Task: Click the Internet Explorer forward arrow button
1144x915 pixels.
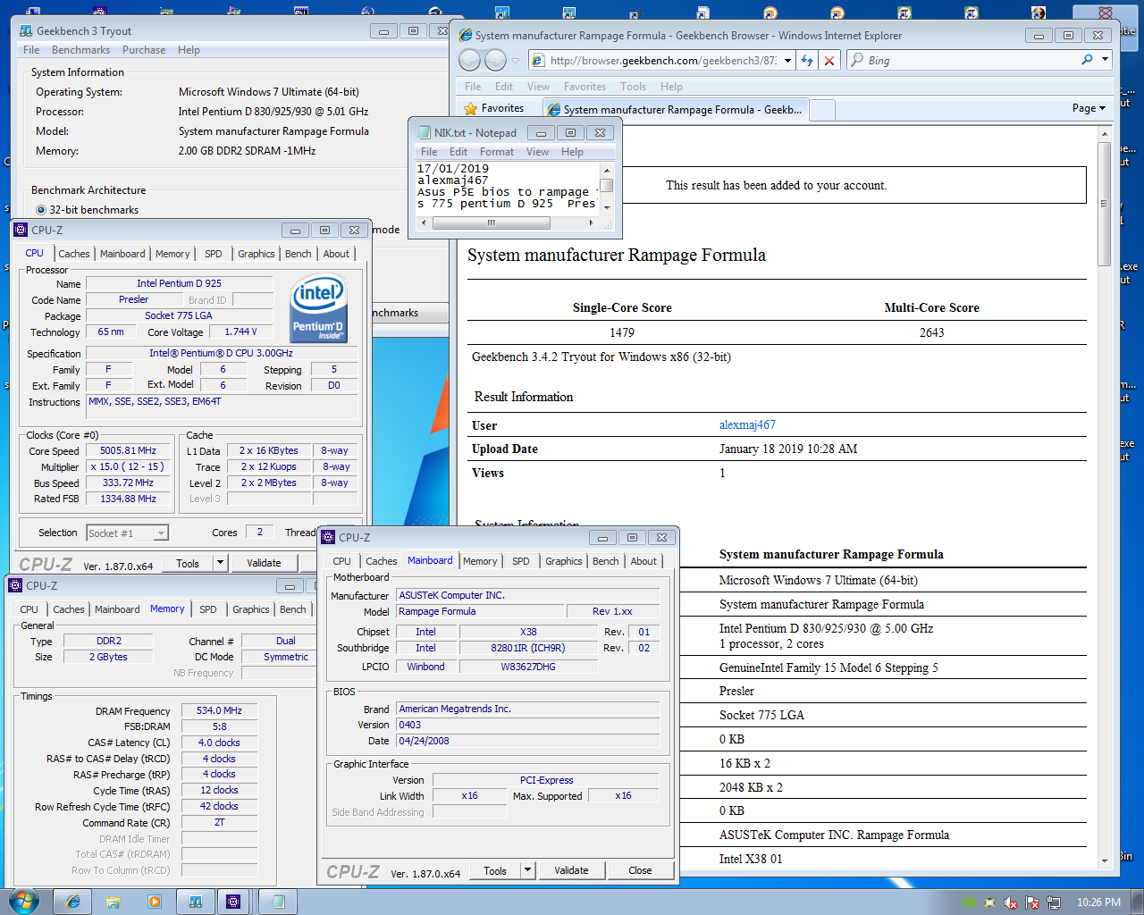Action: coord(495,60)
